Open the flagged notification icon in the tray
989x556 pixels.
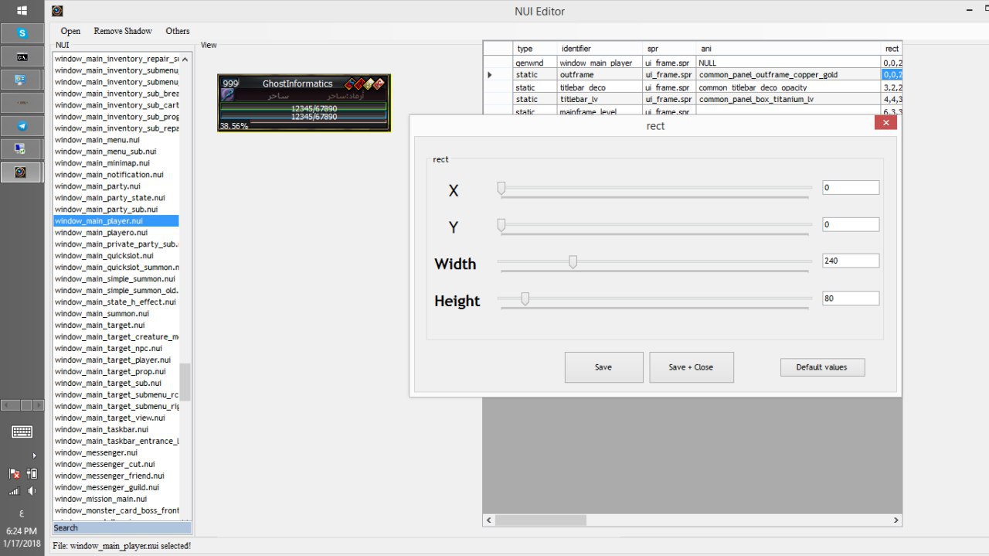click(x=14, y=473)
